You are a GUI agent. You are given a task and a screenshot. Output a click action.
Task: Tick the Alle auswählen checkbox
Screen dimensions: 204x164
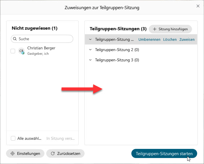tap(13, 138)
